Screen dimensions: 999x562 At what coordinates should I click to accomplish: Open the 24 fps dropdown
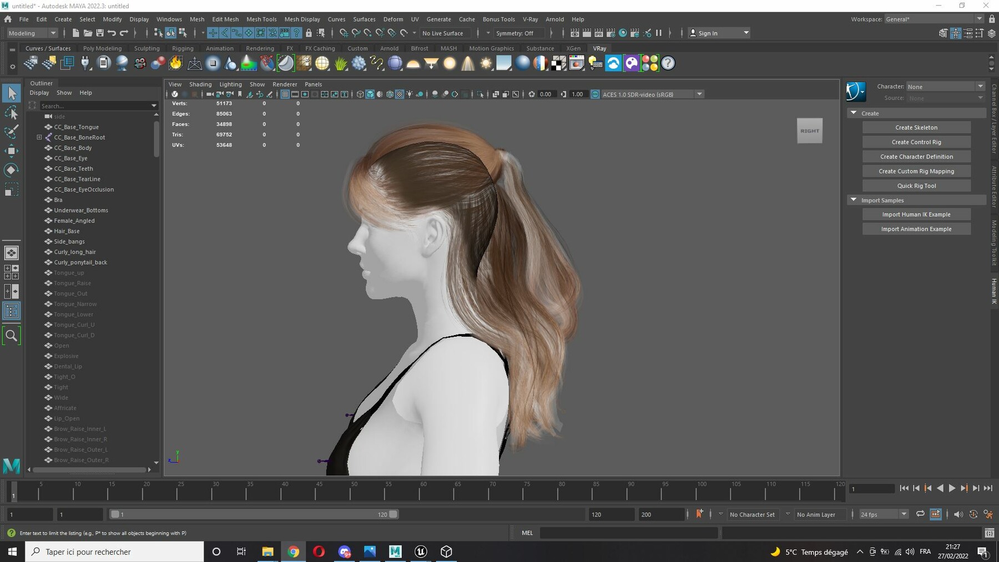pyautogui.click(x=884, y=514)
